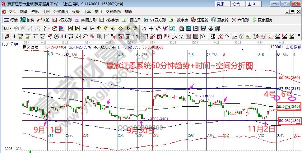Screen dimensions: 302x153
Task: Jump to first bar with skip-back arrow
Action: coord(70,28)
